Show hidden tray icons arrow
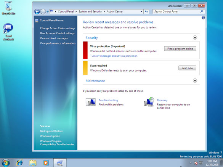The image size is (223, 167). coord(190,163)
